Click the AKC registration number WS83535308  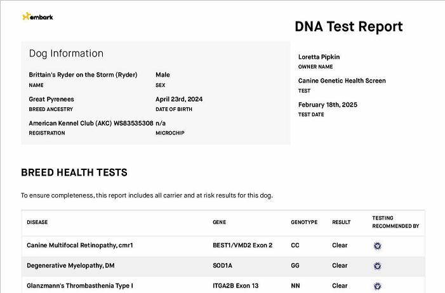point(133,124)
